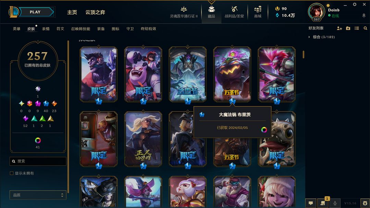Go to 云顶之弈 page
Screen dimensions: 370x208
[95, 12]
